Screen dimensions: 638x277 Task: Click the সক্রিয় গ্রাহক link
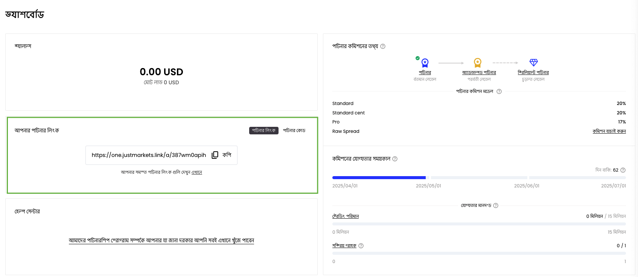(344, 246)
